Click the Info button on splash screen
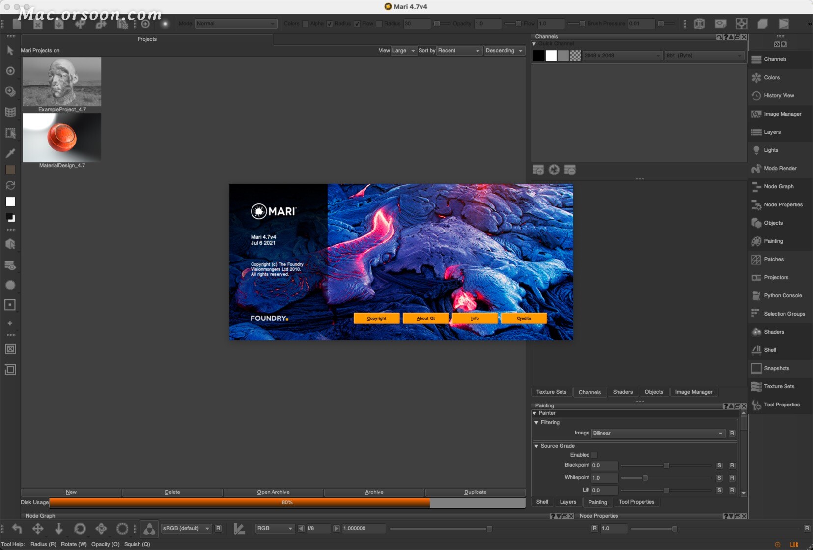 (475, 318)
